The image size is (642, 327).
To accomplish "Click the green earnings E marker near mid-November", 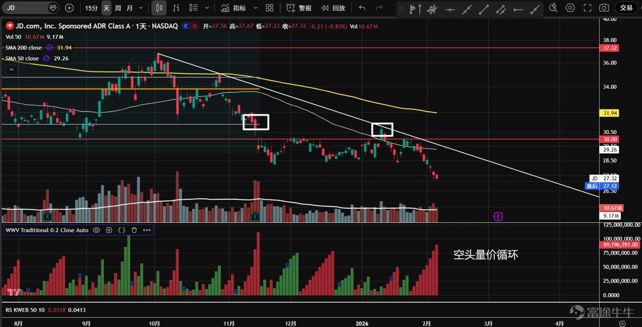I will (x=255, y=217).
